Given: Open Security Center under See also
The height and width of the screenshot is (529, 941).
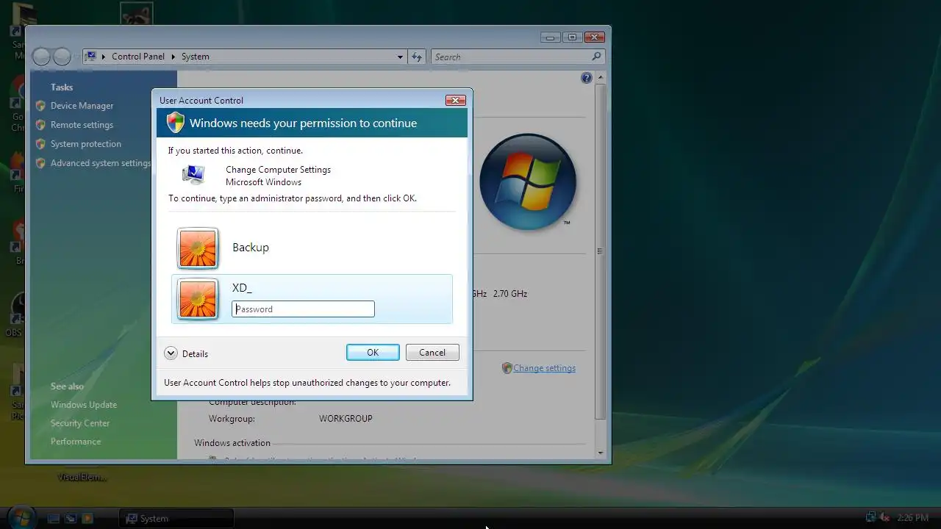Looking at the screenshot, I should pos(80,423).
